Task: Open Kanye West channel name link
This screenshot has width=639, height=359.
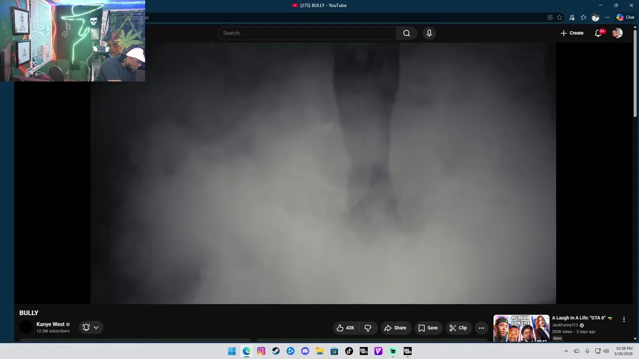Action: [x=50, y=324]
